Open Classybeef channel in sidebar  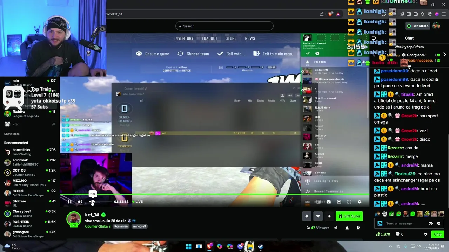(30, 213)
